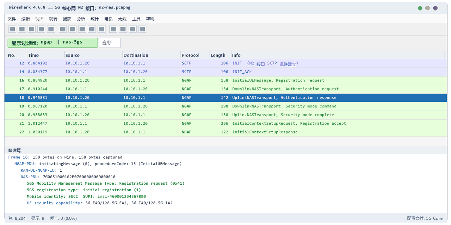Screen dimensions: 451x225
Task: Click the 包: 8,204 status entry
Action: coord(17,218)
